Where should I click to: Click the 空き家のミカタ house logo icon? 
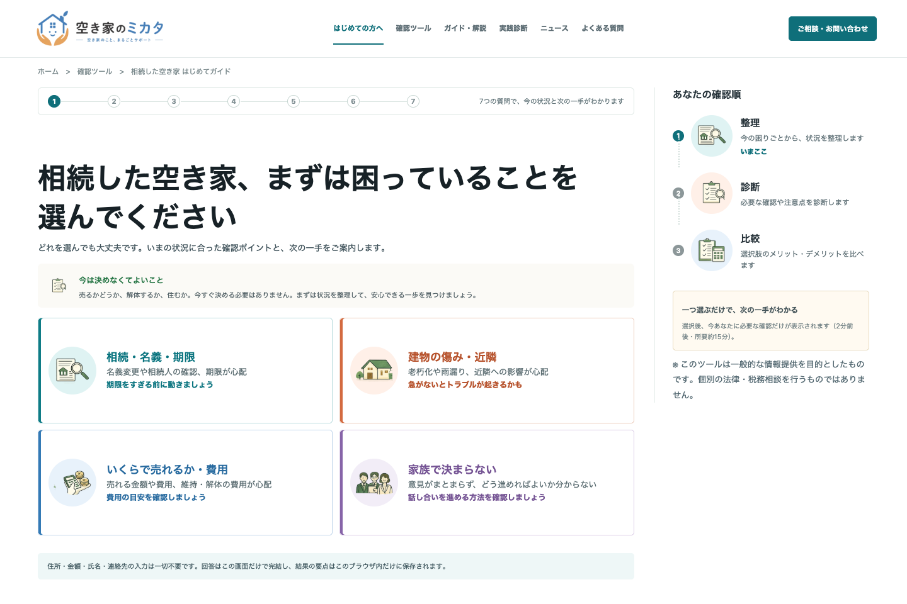[53, 28]
